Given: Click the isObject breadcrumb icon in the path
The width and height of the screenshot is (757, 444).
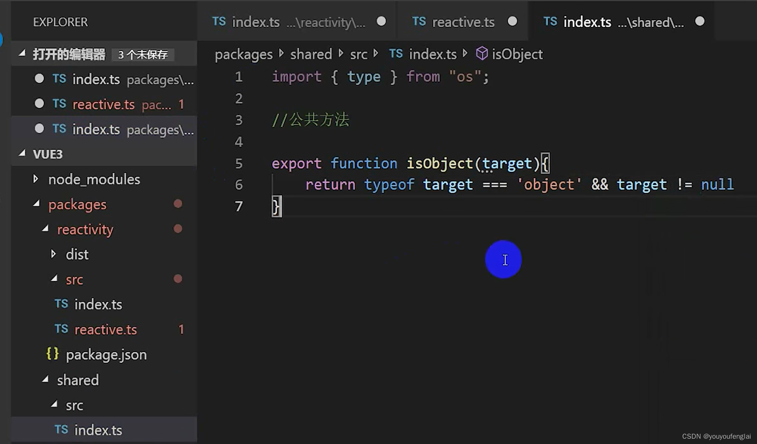Looking at the screenshot, I should click(482, 54).
